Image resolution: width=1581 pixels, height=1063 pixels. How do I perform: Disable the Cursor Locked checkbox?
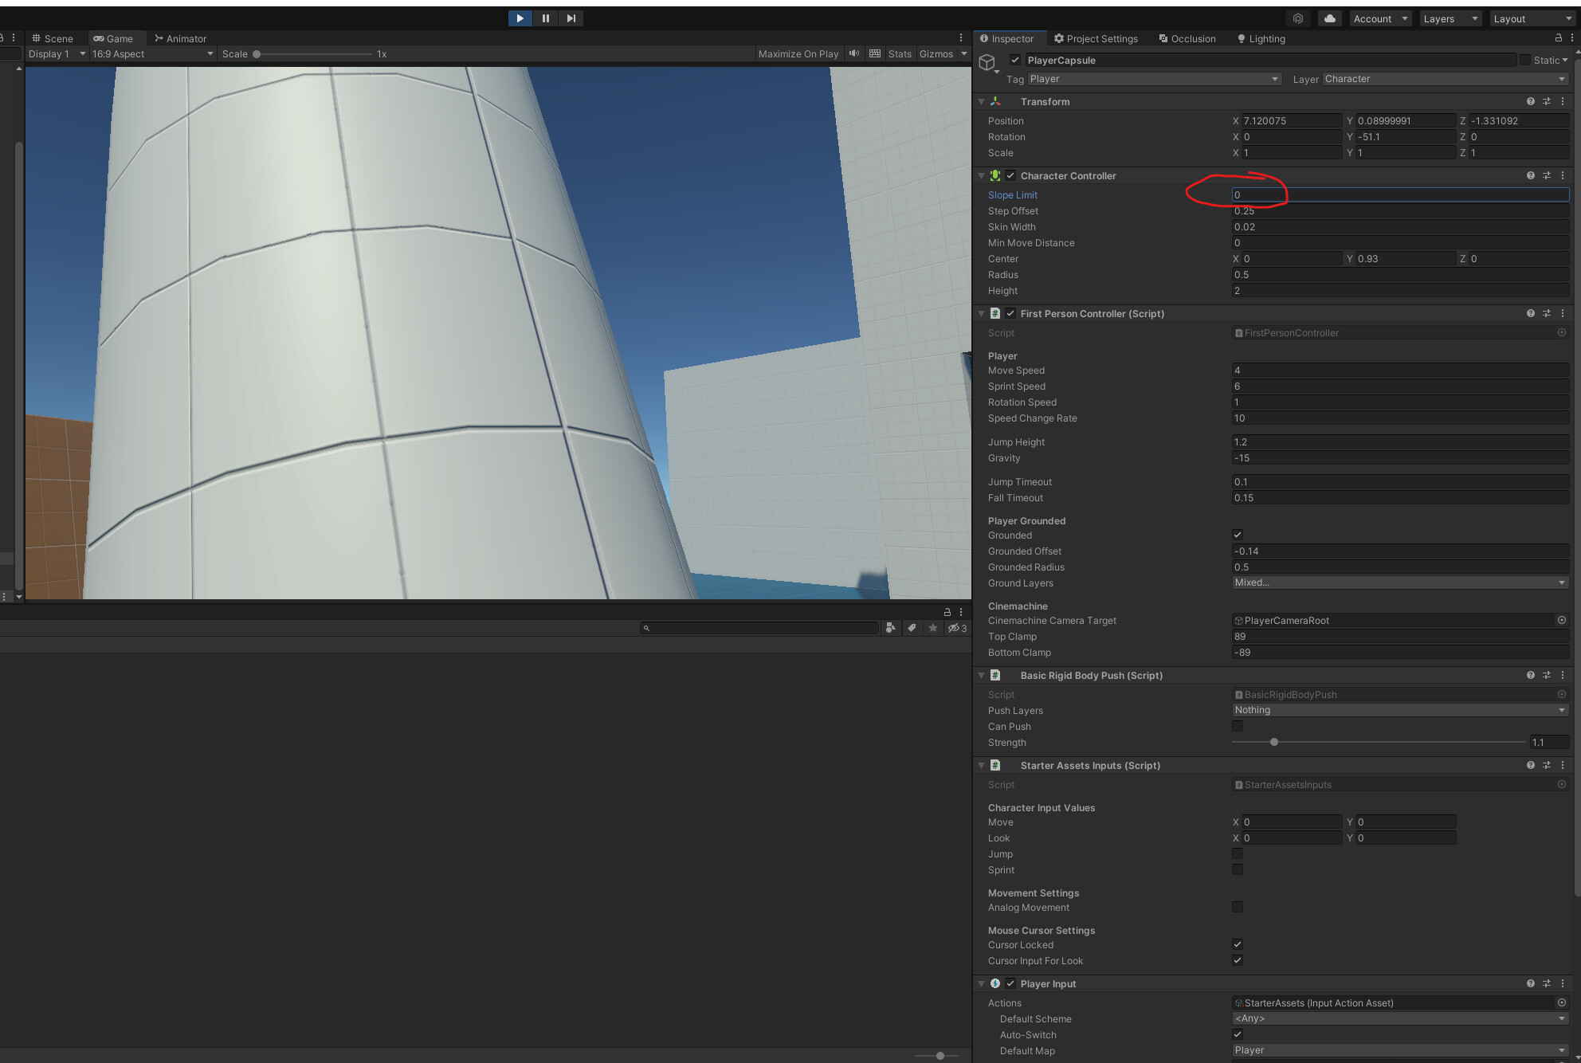click(x=1237, y=944)
